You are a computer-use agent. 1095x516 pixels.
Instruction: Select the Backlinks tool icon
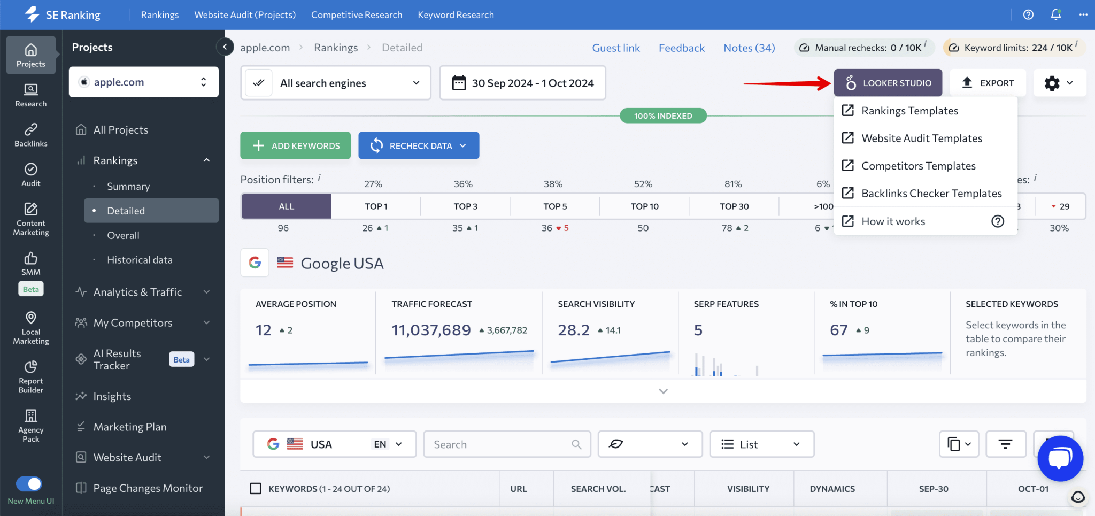point(30,134)
